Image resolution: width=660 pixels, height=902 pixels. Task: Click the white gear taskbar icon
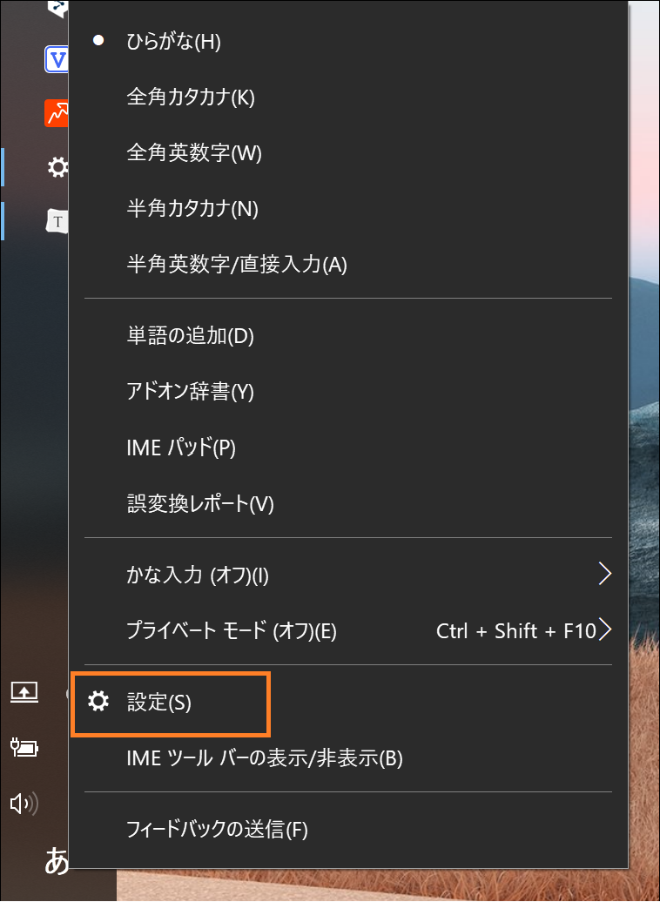pyautogui.click(x=57, y=167)
